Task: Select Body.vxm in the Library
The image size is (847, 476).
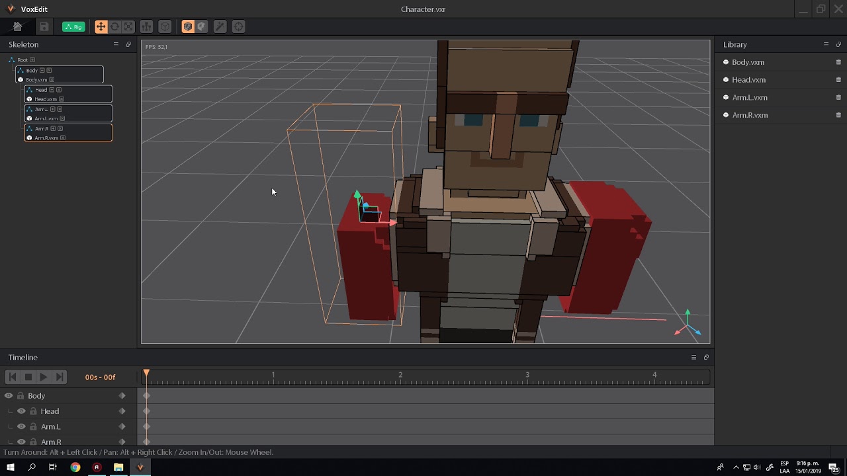Action: 748,62
